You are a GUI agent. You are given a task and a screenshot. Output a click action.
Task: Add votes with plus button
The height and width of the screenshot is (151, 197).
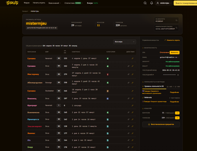tap(177, 118)
